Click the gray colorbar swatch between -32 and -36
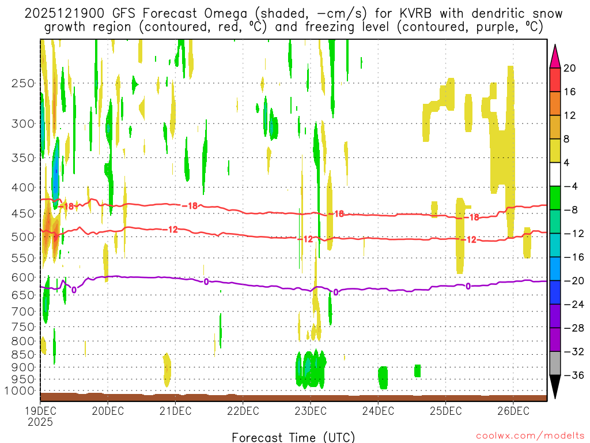Screen dimensions: 590x443 coord(555,363)
